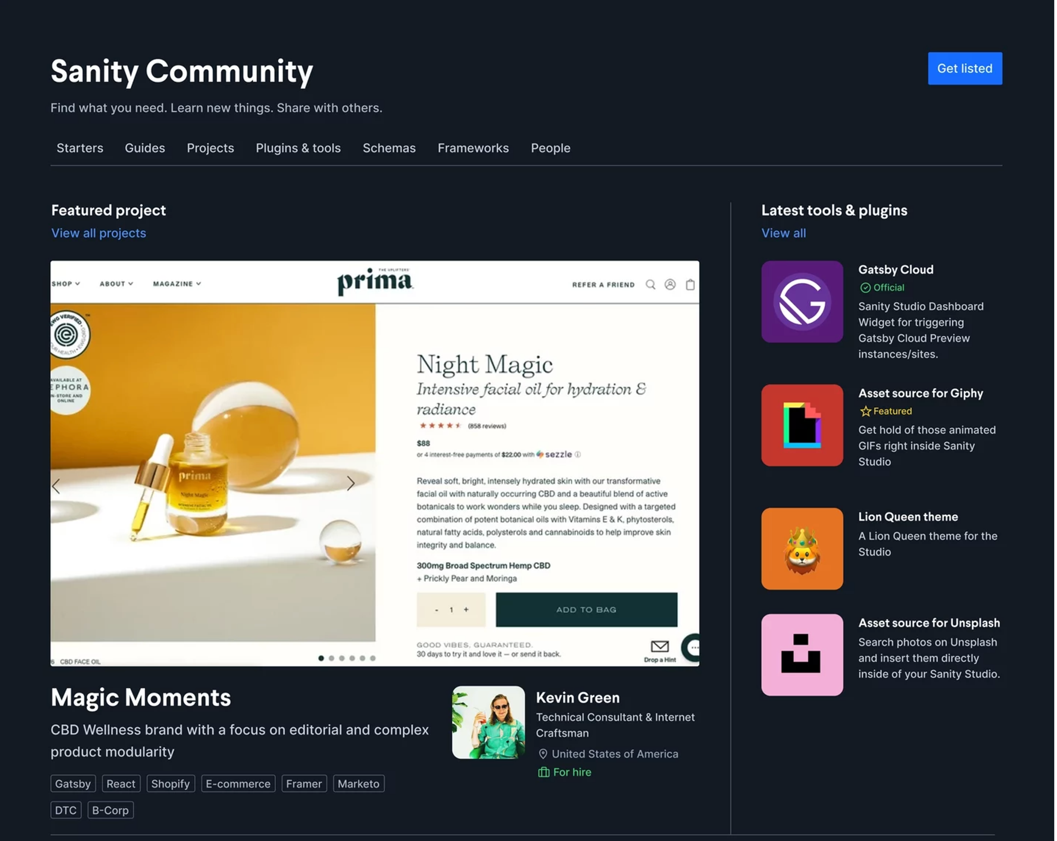Open the Frameworks tab
Image resolution: width=1057 pixels, height=841 pixels.
point(473,148)
